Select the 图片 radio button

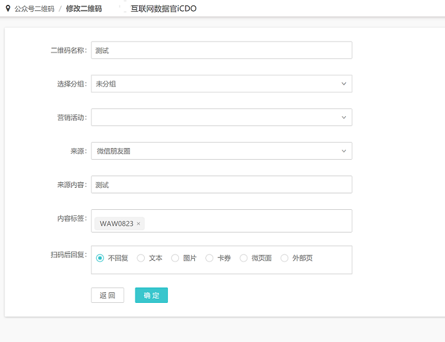[x=175, y=258]
